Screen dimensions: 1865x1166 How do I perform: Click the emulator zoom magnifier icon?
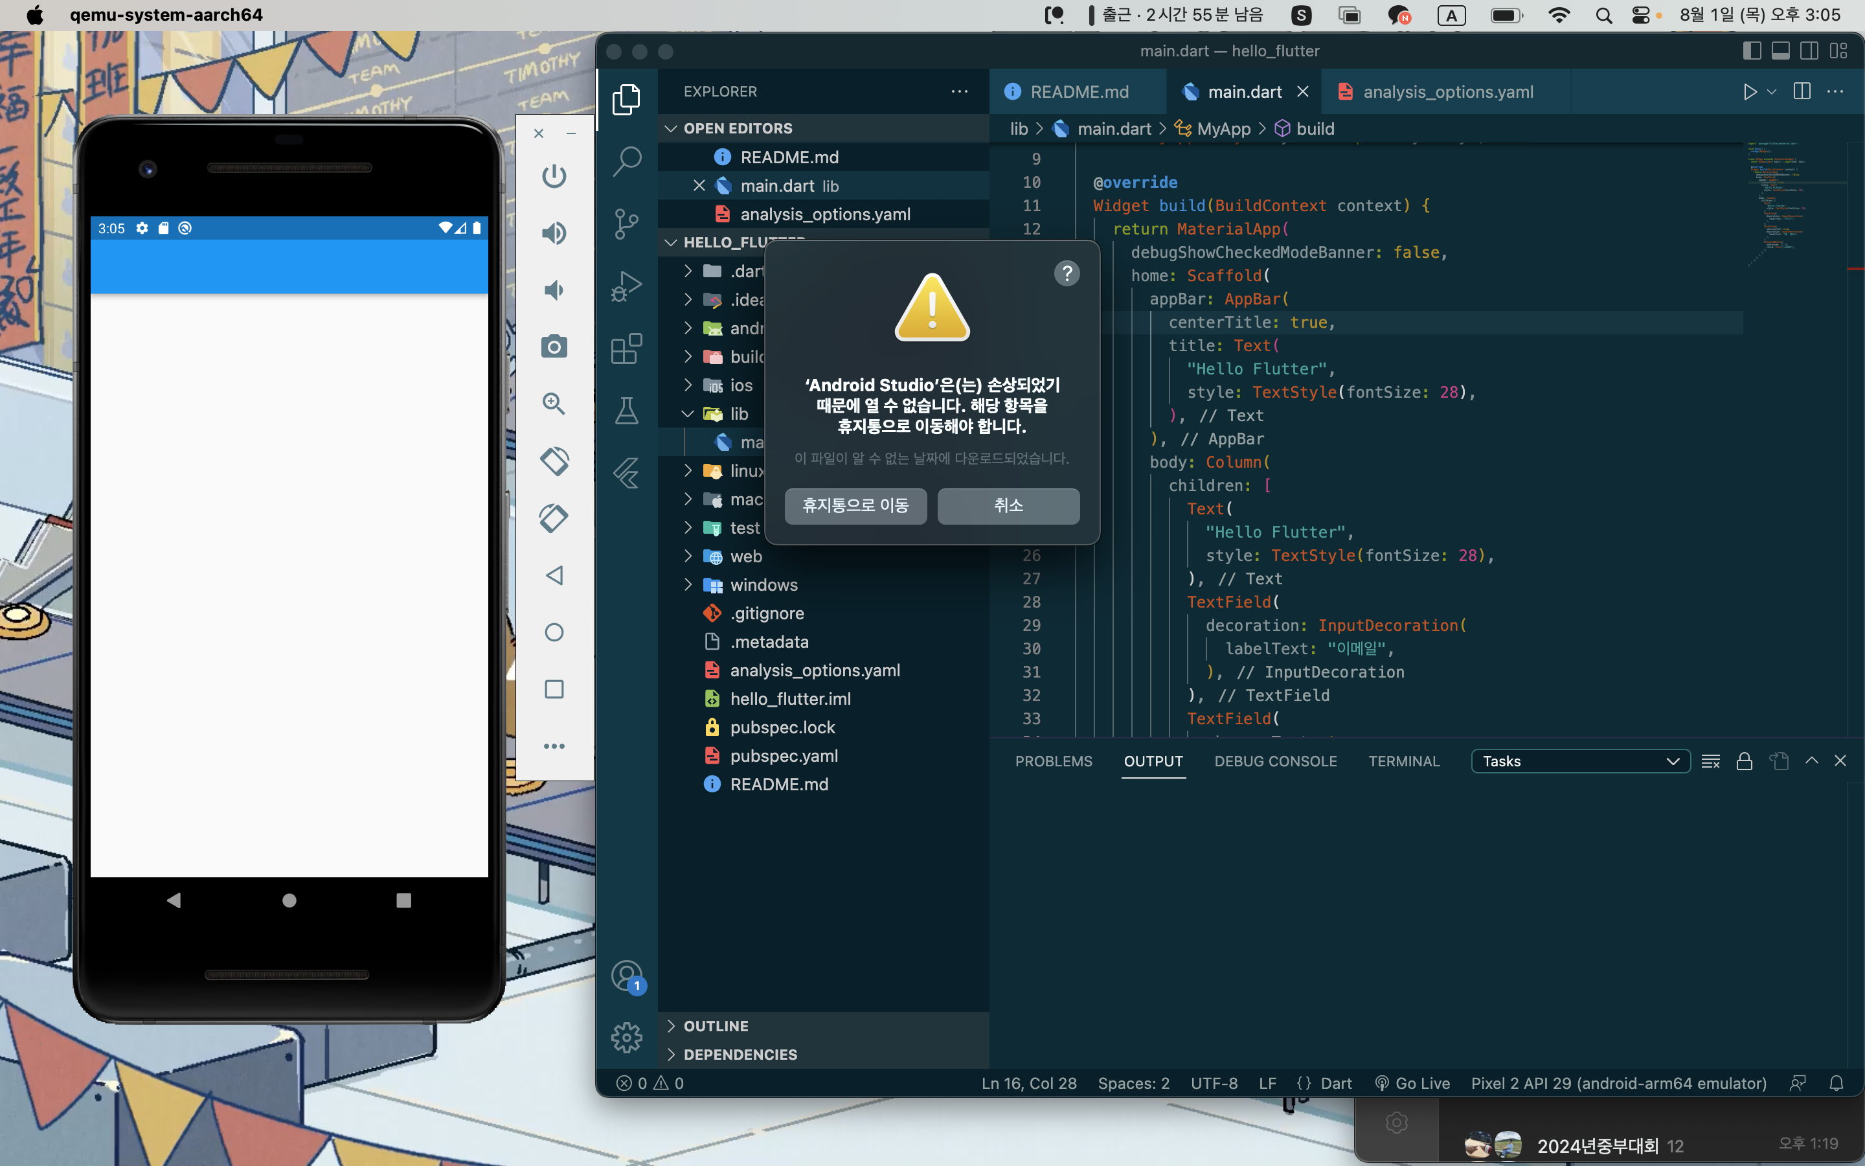click(x=554, y=404)
